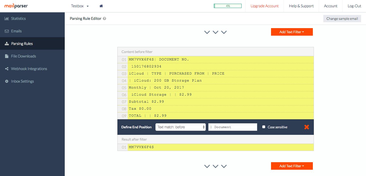Screen dimensions: 366x176
Task: Click the Webhook Integrations share icon
Action: [x=7, y=69]
